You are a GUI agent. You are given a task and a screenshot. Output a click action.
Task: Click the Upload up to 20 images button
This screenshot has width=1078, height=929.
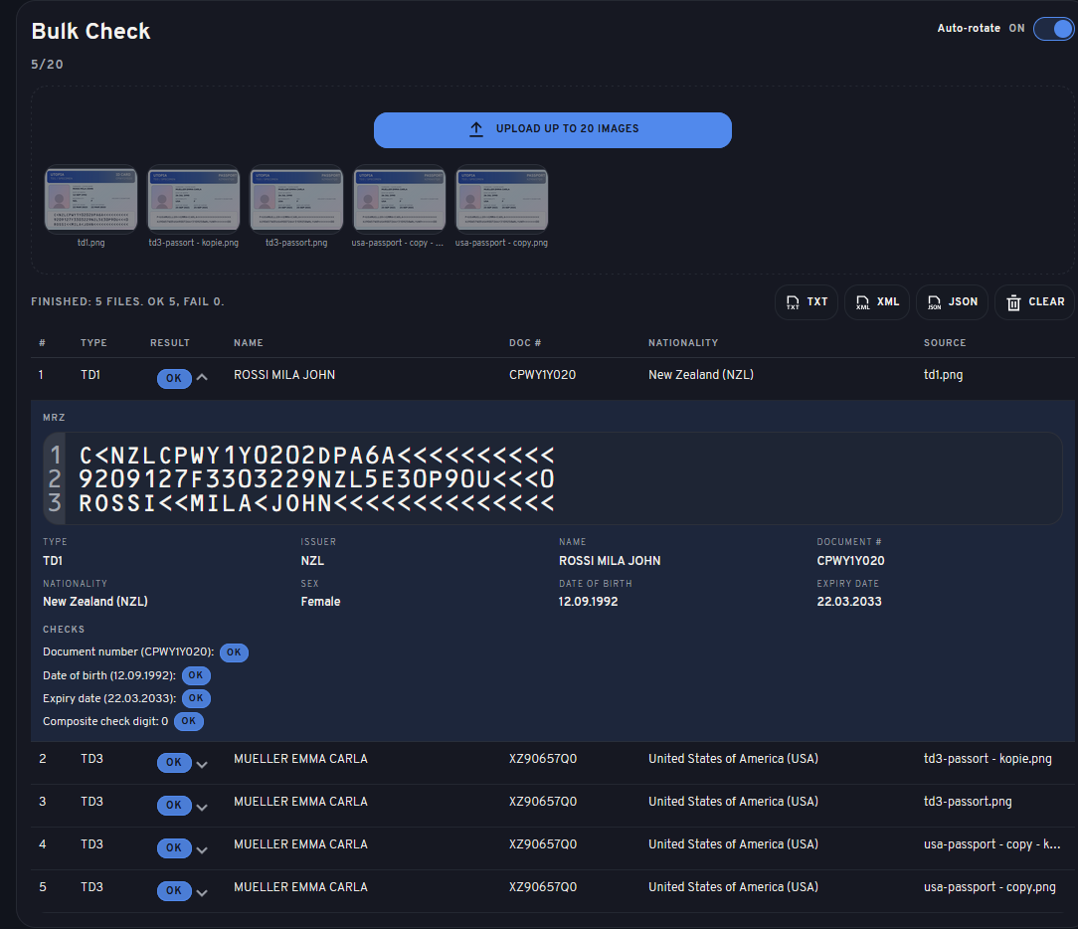(552, 129)
